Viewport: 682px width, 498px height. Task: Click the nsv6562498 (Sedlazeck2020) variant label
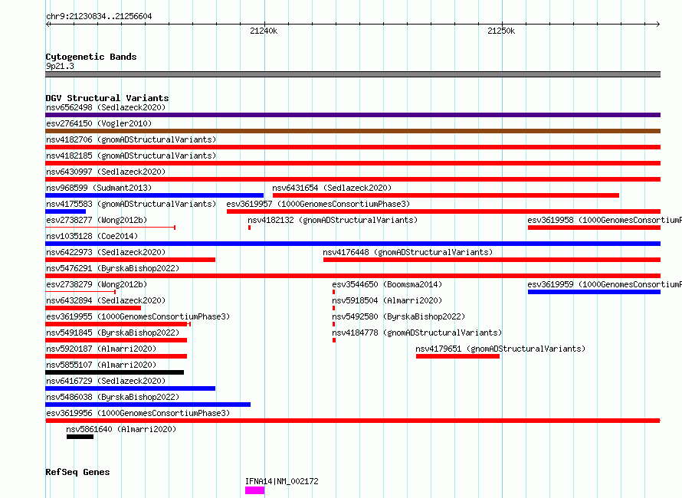[106, 107]
